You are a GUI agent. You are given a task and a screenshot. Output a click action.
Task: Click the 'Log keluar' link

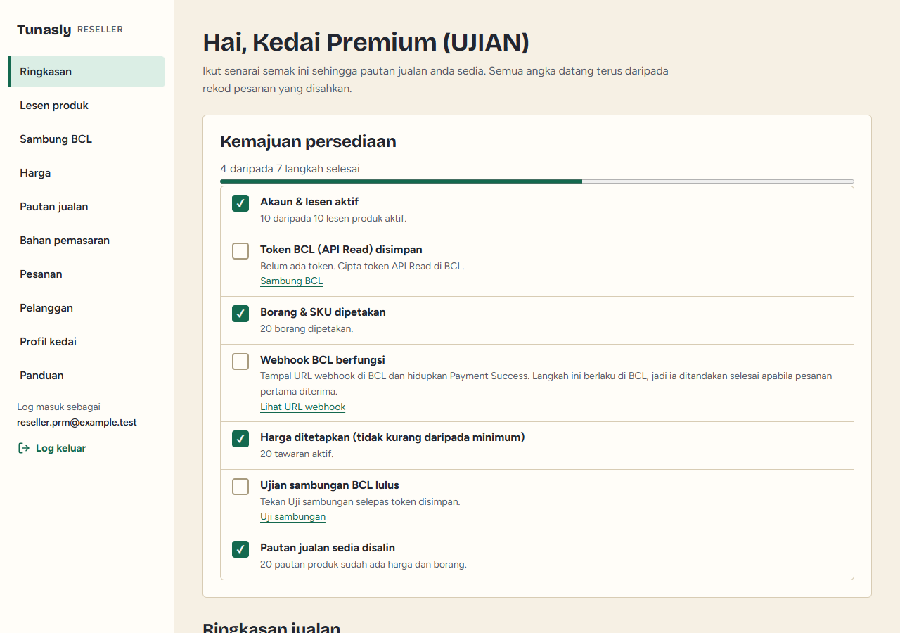(x=61, y=448)
